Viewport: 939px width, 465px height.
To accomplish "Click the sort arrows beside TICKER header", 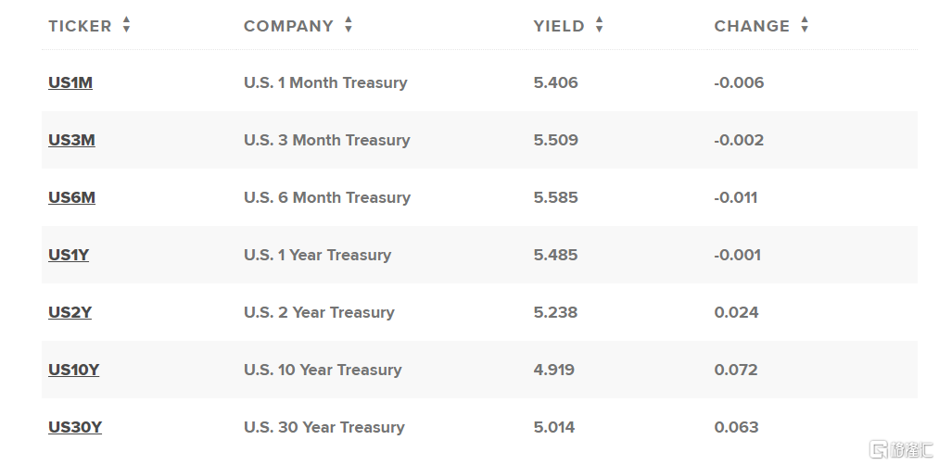I will pyautogui.click(x=126, y=26).
